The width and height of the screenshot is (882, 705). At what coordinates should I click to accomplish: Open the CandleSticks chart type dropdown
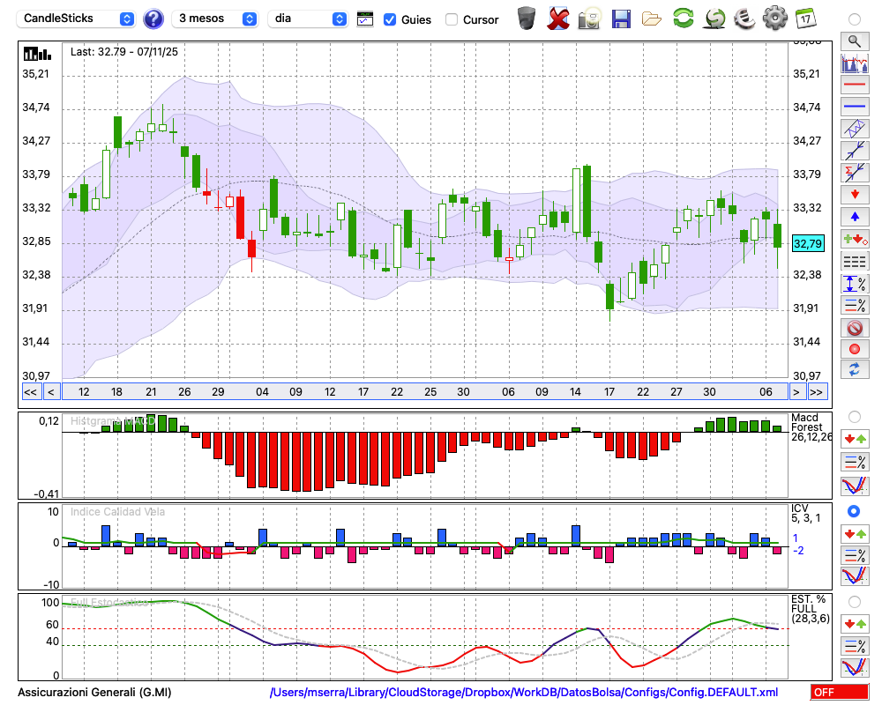tap(78, 19)
